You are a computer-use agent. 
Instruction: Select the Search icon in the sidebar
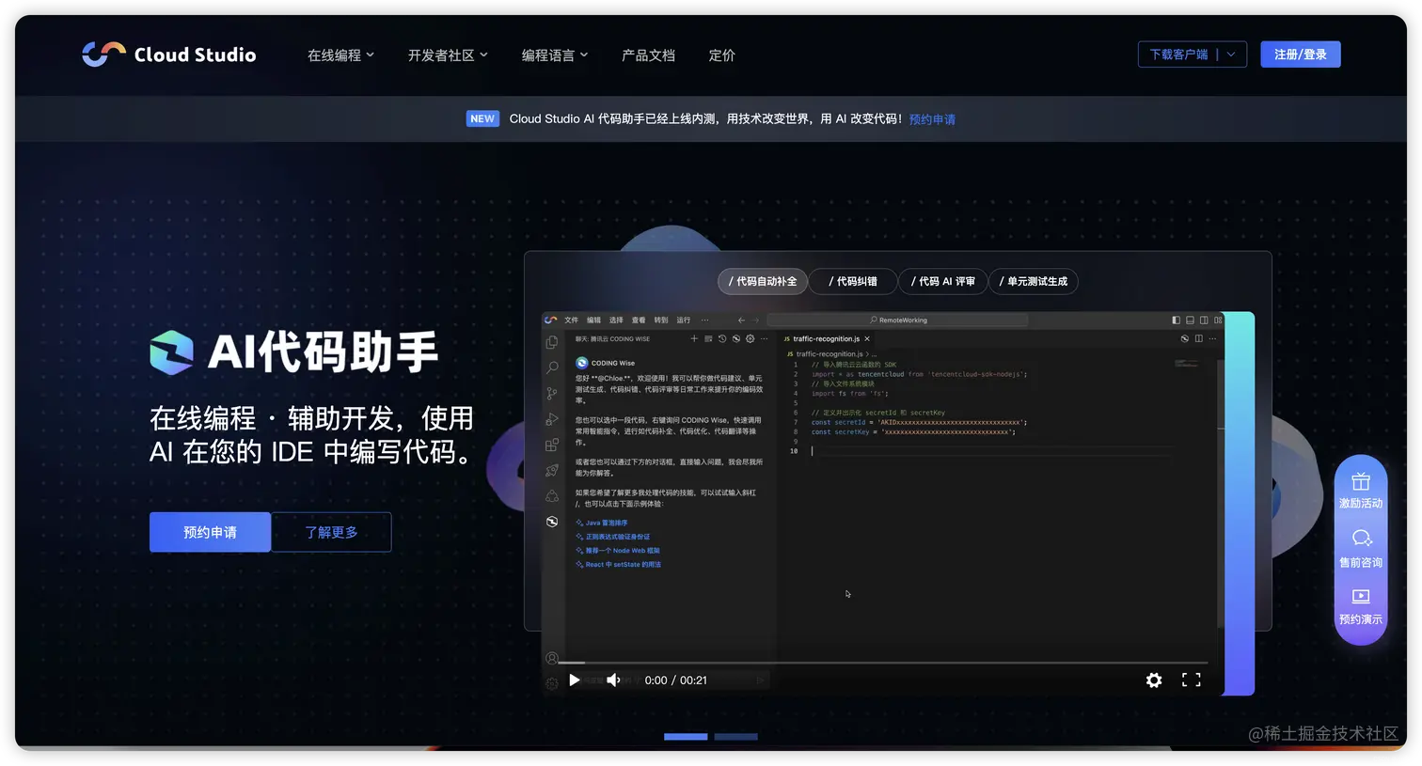tap(552, 368)
